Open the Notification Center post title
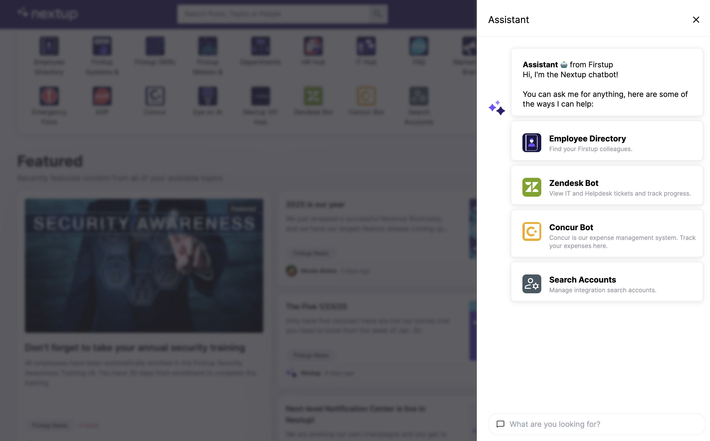 (x=356, y=414)
